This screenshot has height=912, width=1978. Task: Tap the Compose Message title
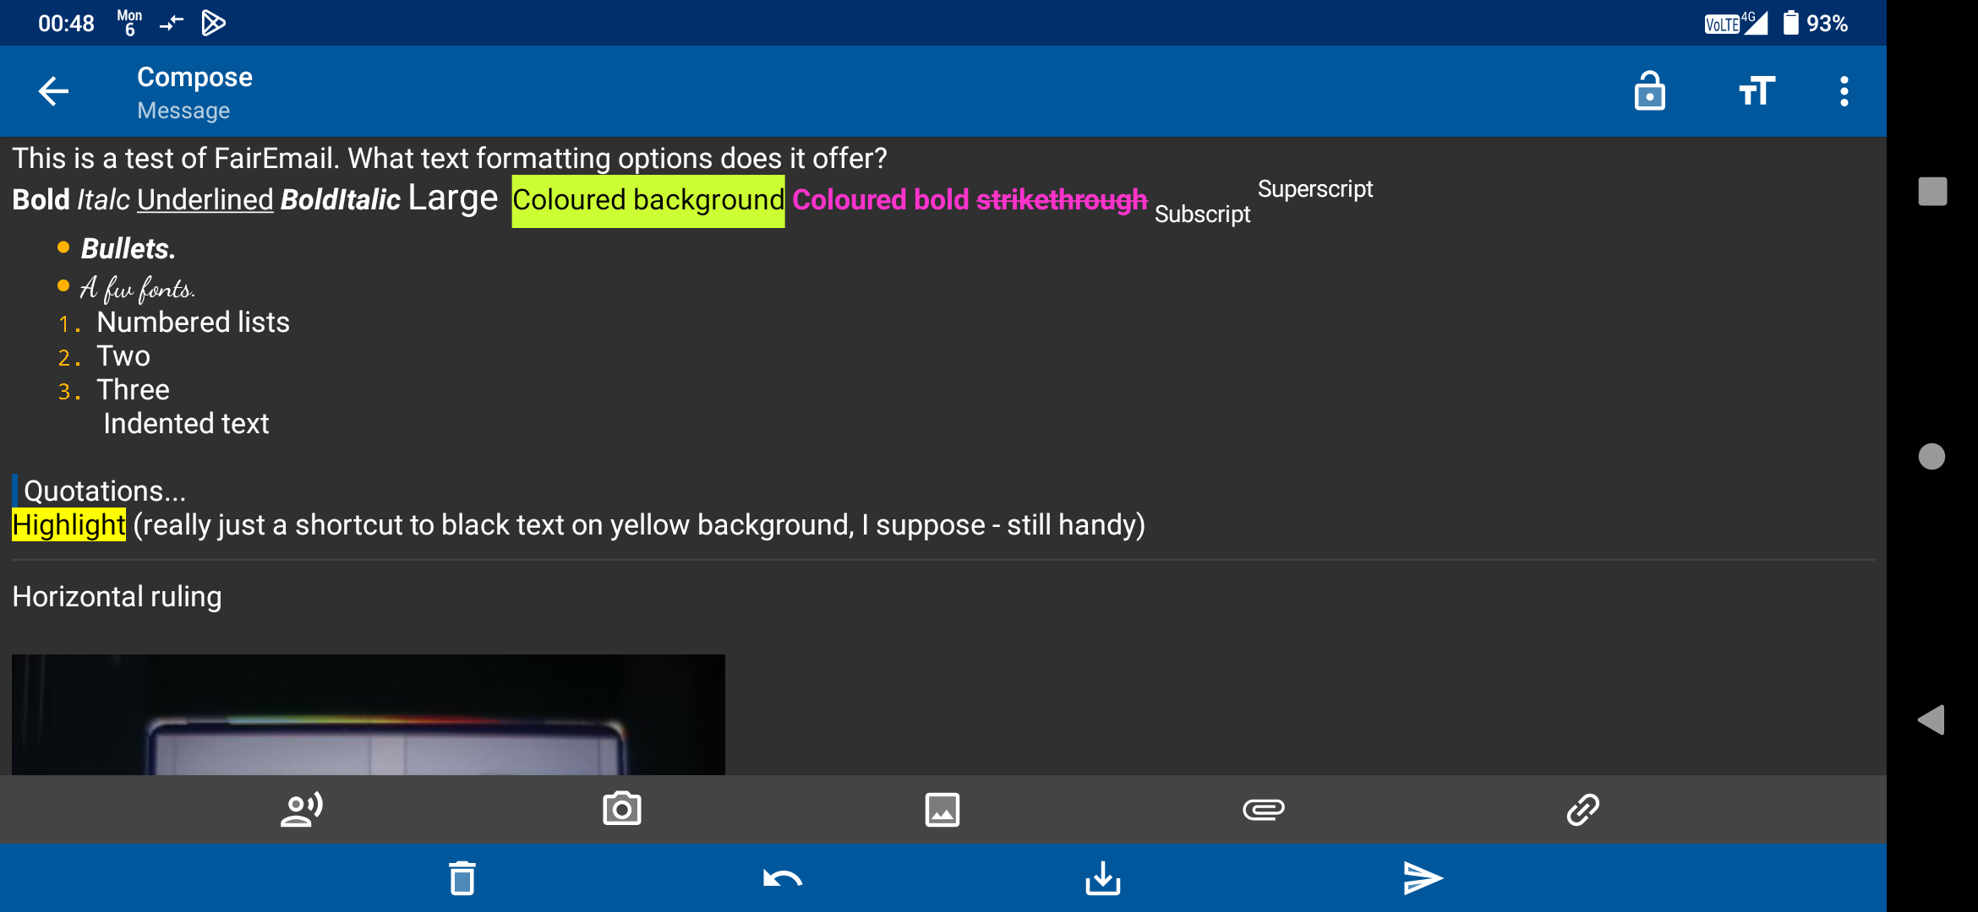point(194,91)
